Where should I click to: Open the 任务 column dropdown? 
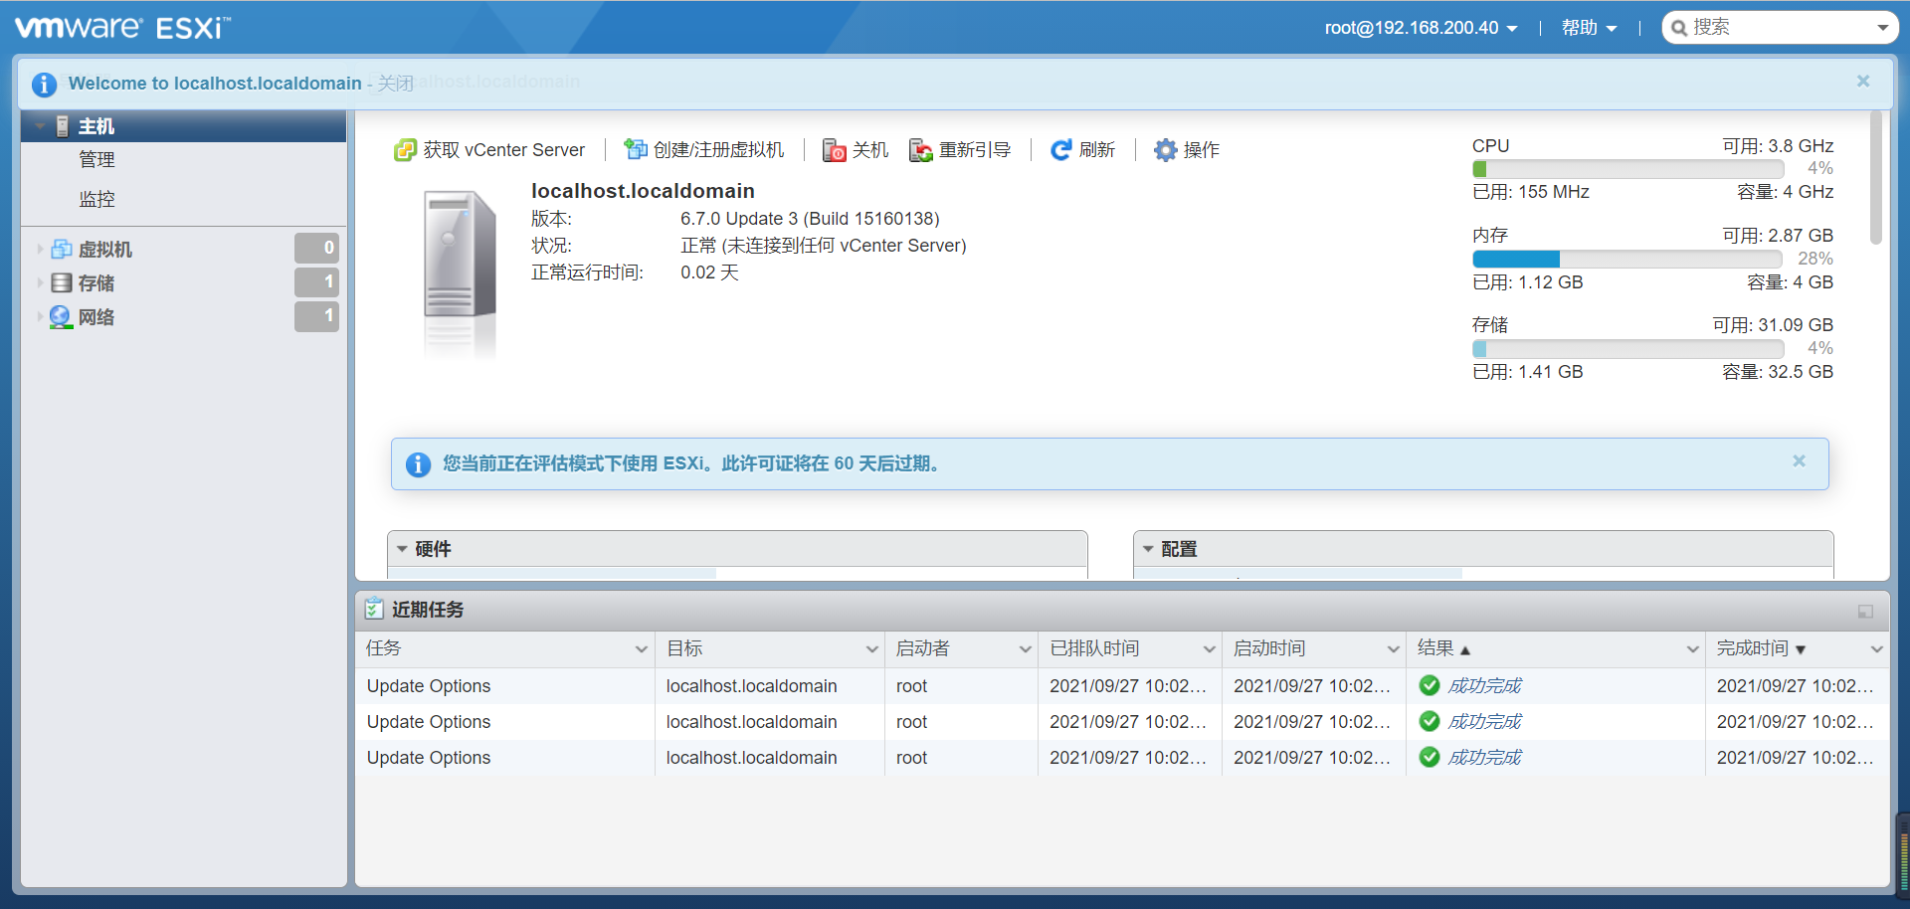click(x=642, y=649)
